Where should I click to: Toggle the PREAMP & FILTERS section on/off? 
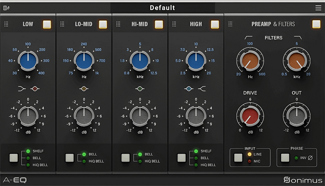point(316,24)
